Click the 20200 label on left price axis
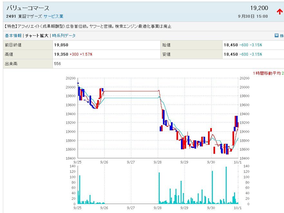 (x=70, y=78)
